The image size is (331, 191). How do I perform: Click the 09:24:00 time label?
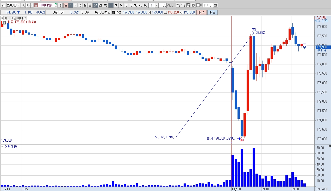[322, 189]
